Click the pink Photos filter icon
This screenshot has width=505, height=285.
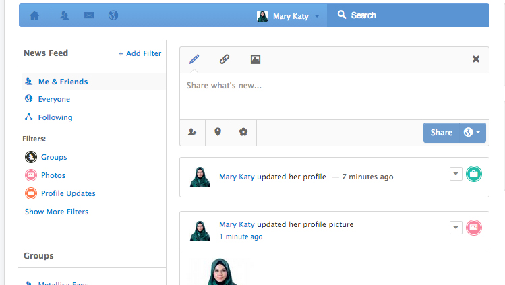click(31, 175)
